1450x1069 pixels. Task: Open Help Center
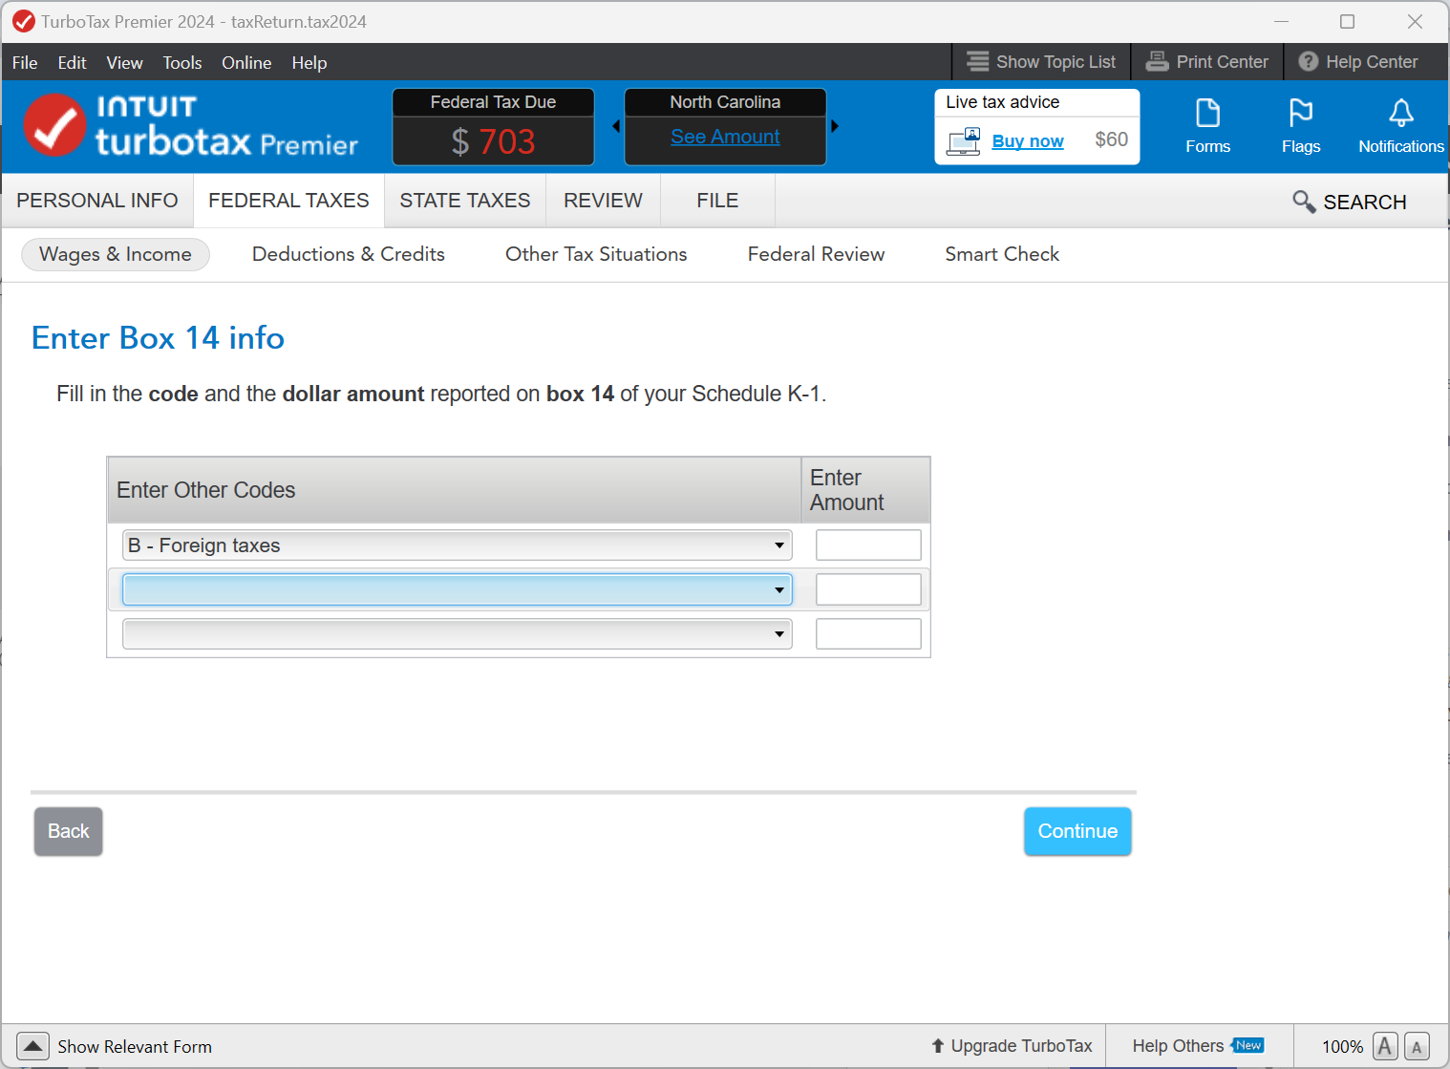[1358, 62]
